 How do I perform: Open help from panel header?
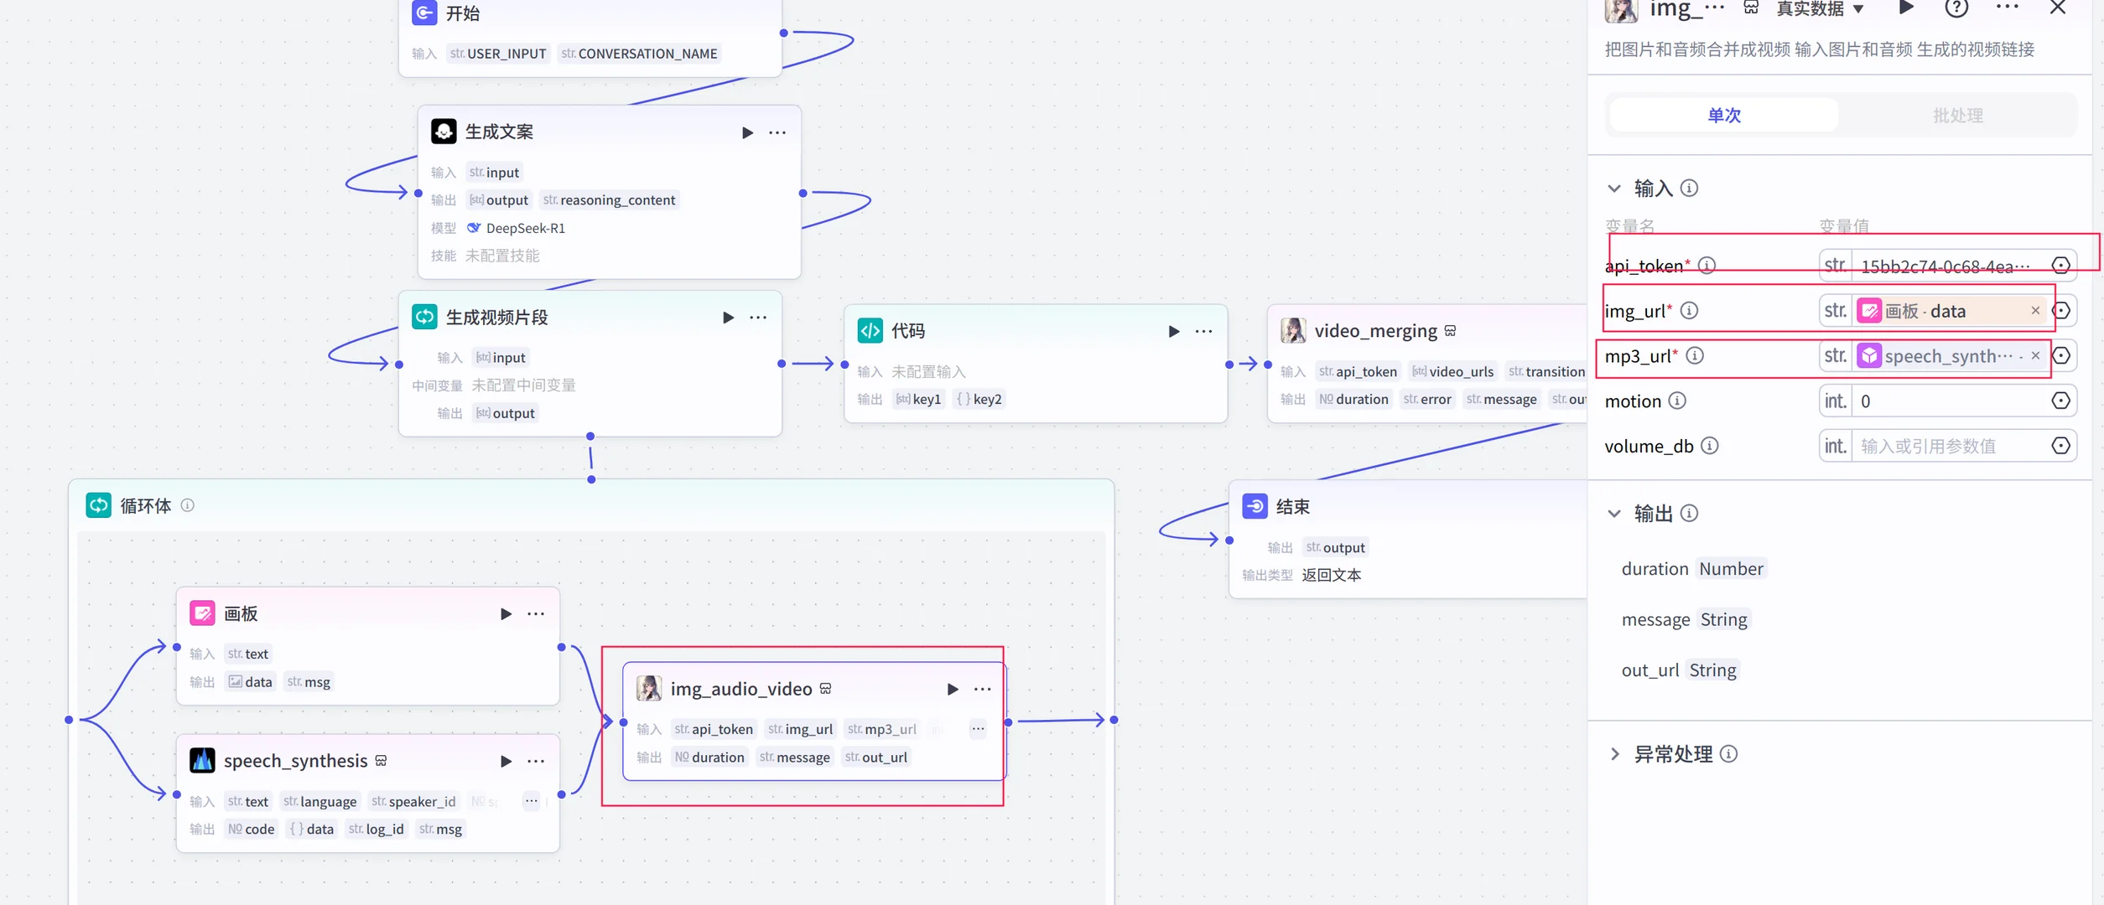[x=1956, y=8]
